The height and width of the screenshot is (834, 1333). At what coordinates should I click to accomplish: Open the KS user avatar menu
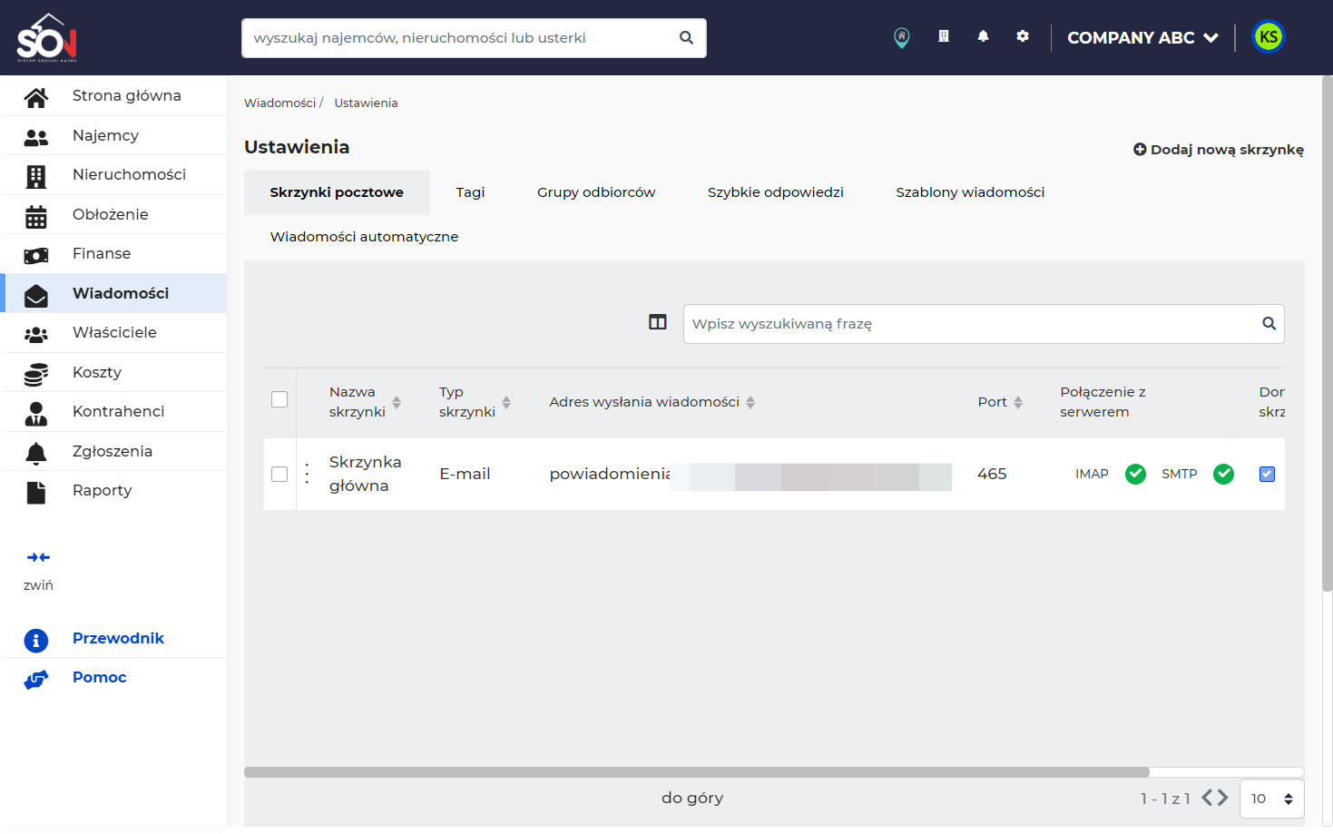[1269, 37]
